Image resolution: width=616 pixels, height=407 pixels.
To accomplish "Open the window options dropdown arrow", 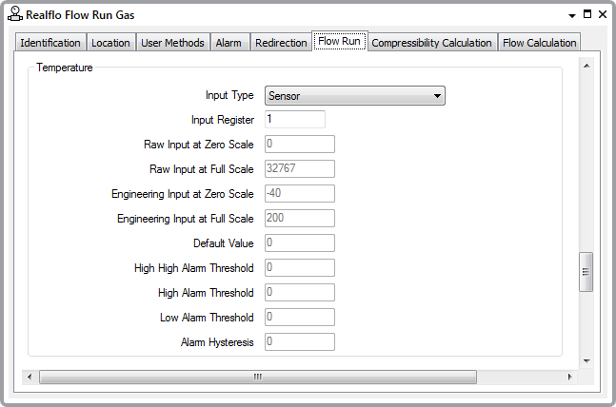I will (x=572, y=16).
